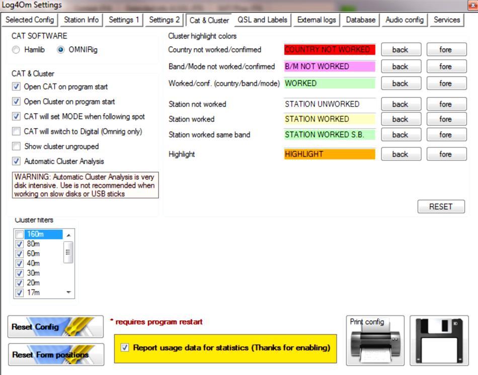Click the cluster filters scrollbar thumb
The width and height of the screenshot is (478, 375).
coord(68,252)
